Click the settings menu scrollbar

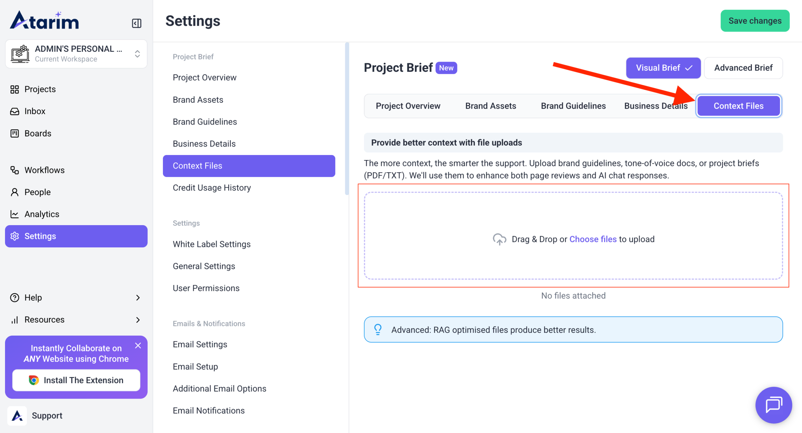point(347,119)
